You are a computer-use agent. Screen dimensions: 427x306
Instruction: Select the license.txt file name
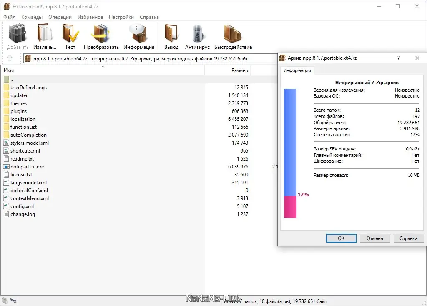click(21, 175)
